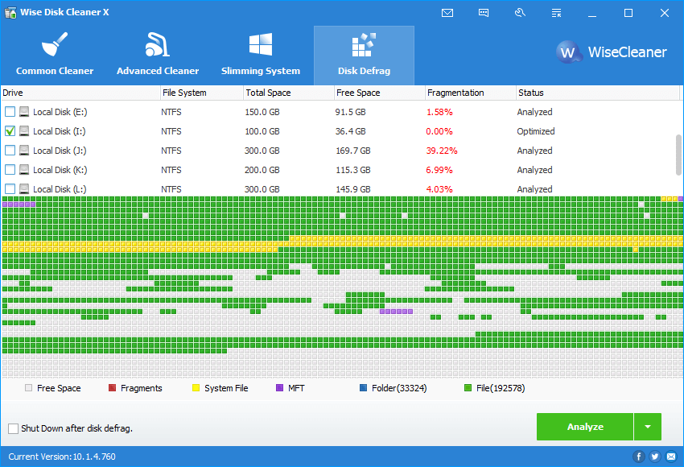This screenshot has height=467, width=684.
Task: Click the 200.0 GB total space cell
Action: pos(262,170)
